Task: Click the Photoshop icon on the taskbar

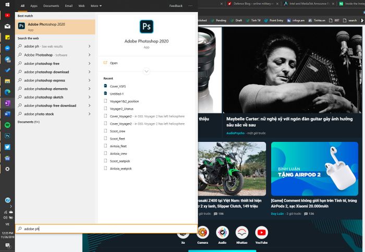Action: pyautogui.click(x=7, y=136)
